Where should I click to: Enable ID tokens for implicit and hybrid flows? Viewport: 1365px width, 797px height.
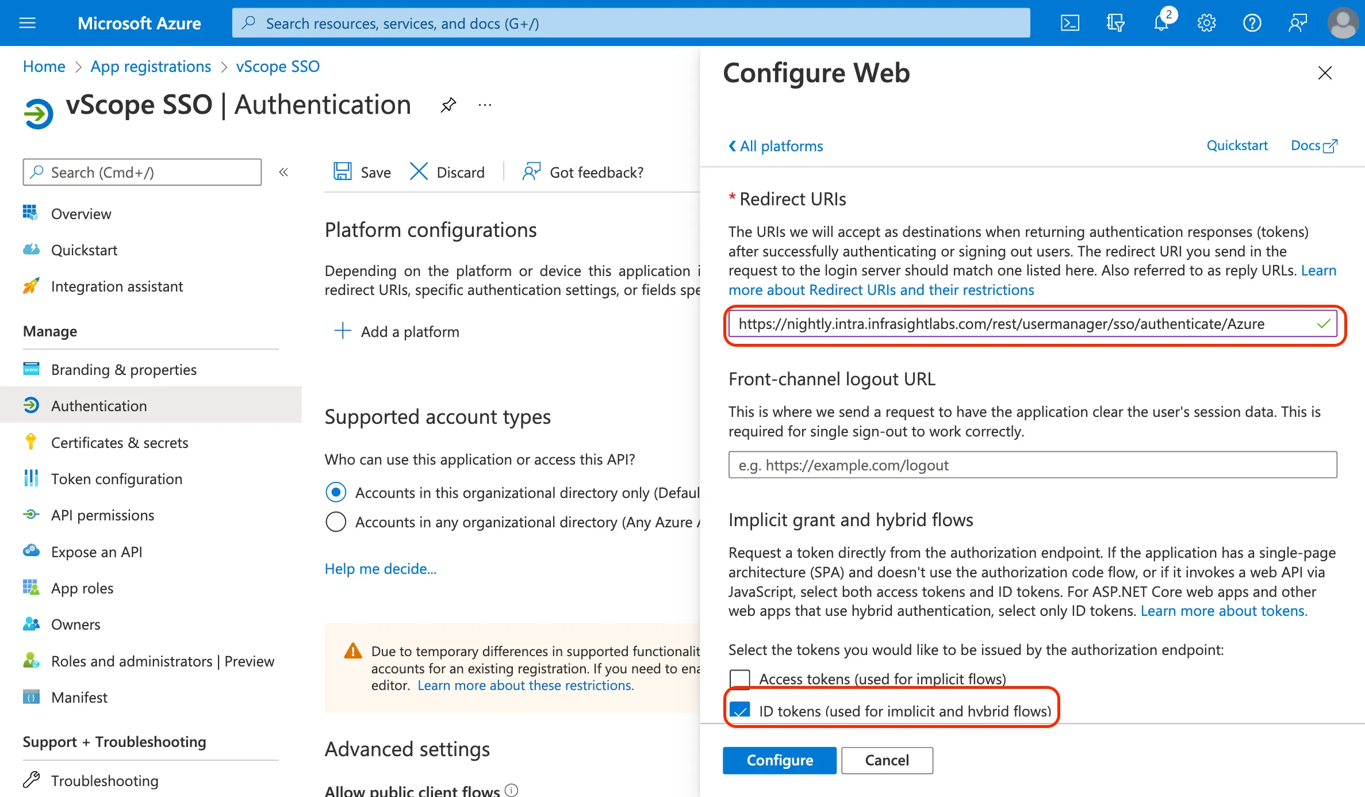coord(742,709)
